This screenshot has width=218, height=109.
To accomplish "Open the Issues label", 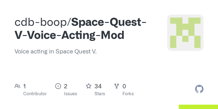I will (x=70, y=94).
